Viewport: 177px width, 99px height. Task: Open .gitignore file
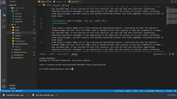pos(17,50)
